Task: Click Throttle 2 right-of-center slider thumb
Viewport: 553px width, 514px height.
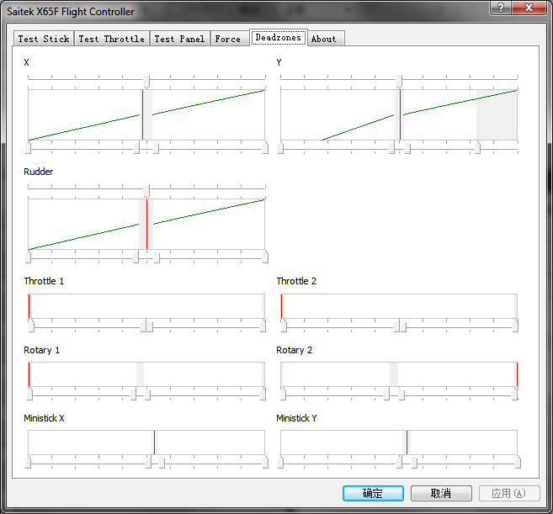Action: [403, 326]
